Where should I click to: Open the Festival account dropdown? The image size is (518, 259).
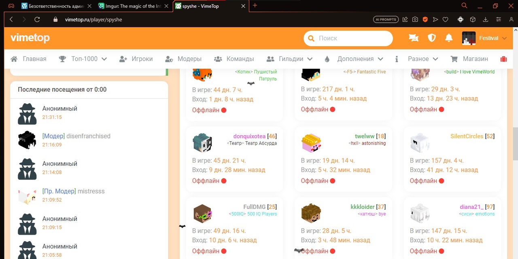point(485,38)
